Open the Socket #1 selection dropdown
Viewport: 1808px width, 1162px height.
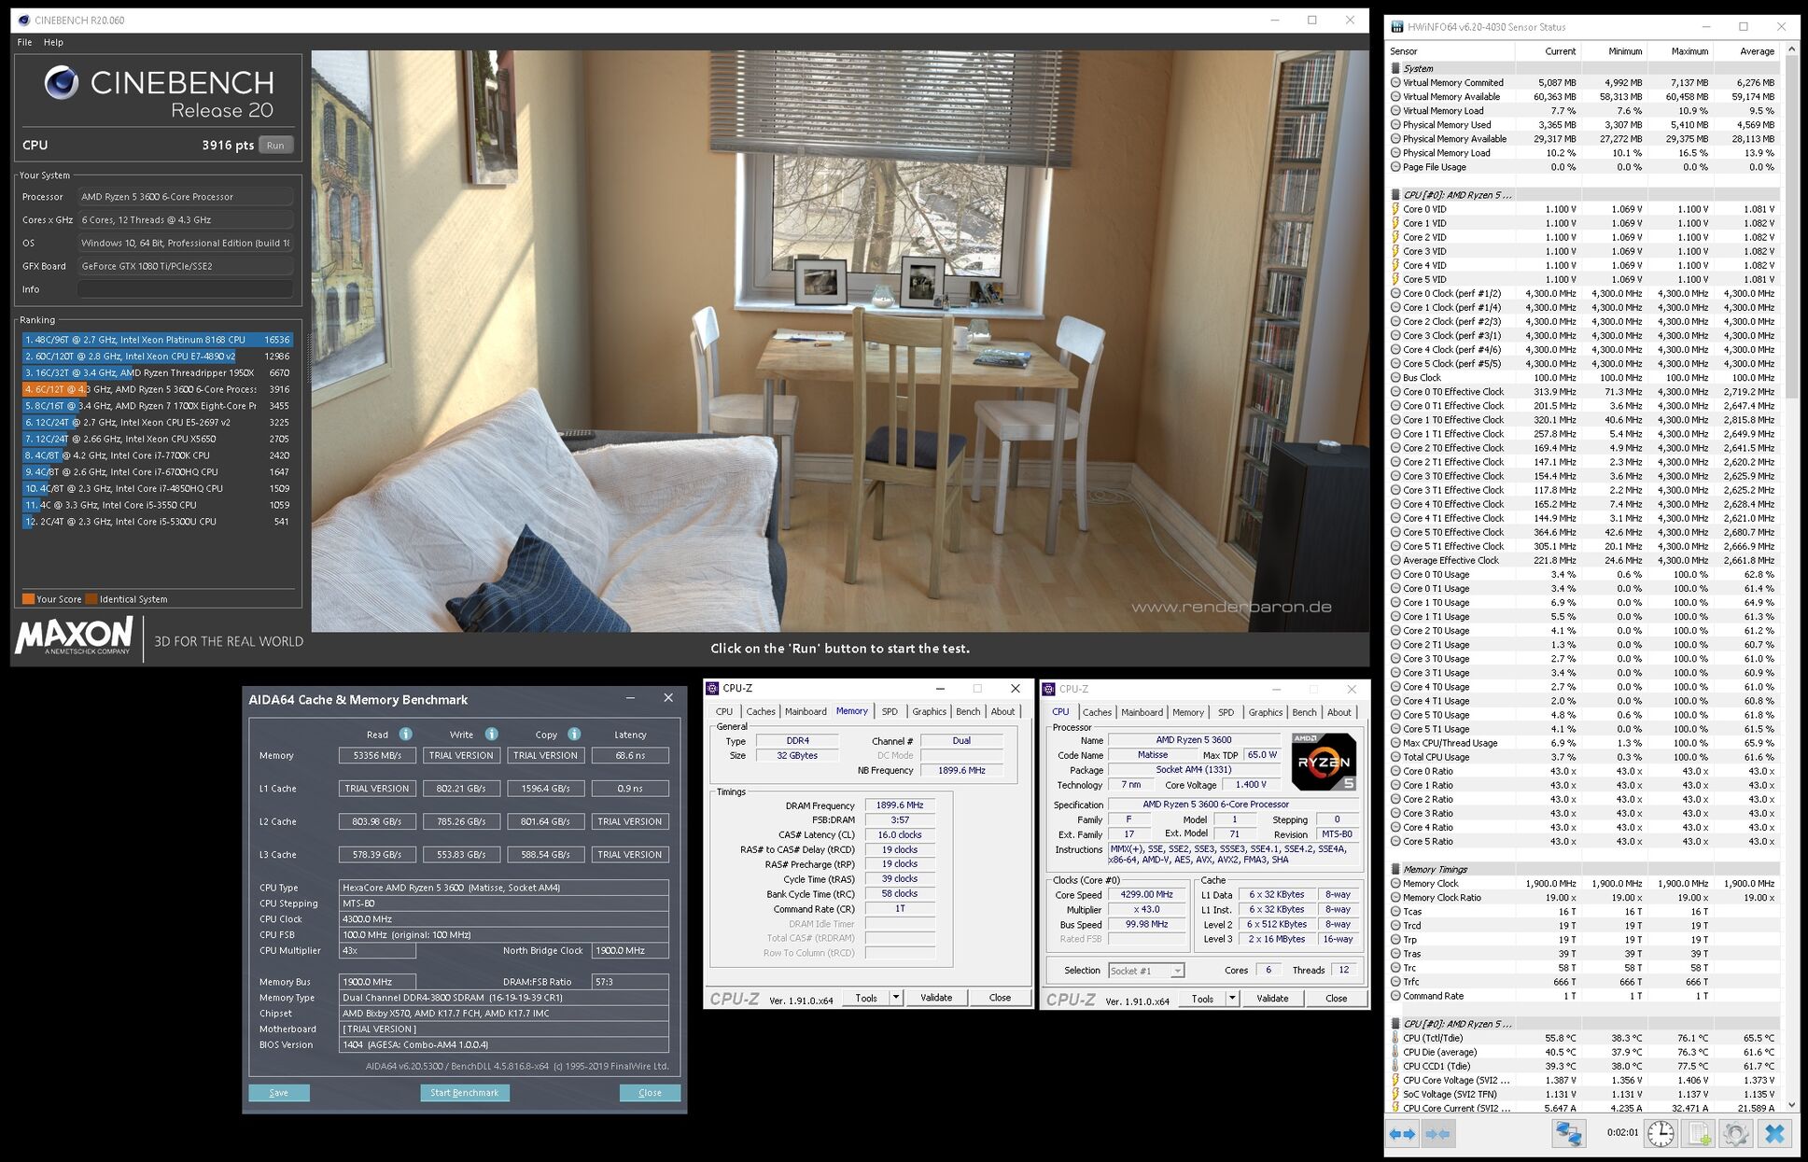1146,971
